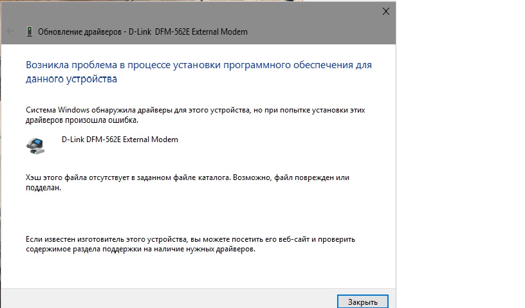Close the driver update dialog with X

point(386,12)
